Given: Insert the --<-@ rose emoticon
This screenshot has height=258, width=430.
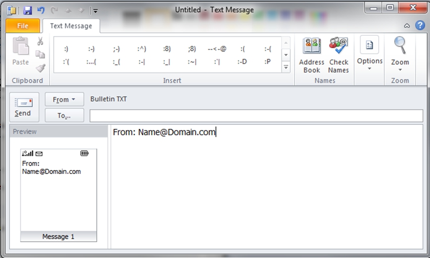Looking at the screenshot, I should pos(217,49).
